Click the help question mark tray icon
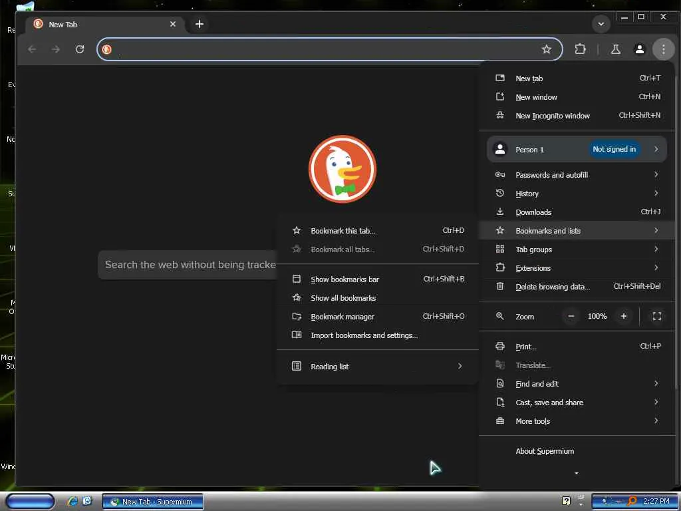681x511 pixels. [566, 502]
